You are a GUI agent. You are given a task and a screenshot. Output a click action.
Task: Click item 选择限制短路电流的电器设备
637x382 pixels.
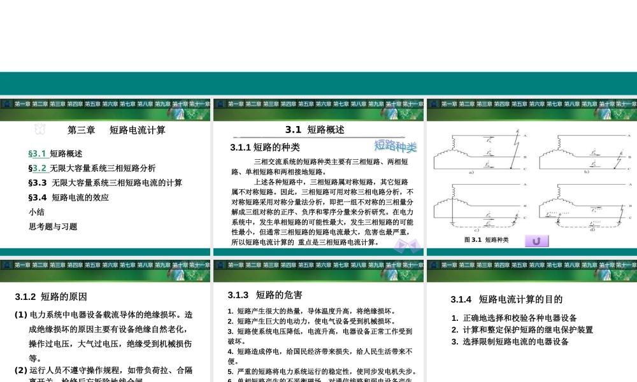(x=510, y=342)
